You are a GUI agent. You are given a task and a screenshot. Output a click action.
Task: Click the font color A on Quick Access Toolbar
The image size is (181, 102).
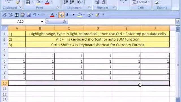[x=52, y=15]
